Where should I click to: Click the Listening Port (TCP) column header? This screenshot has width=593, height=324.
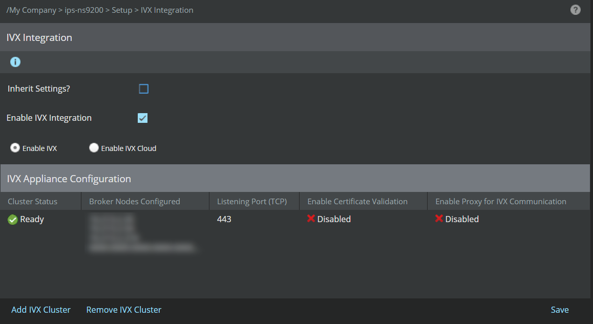pos(254,201)
